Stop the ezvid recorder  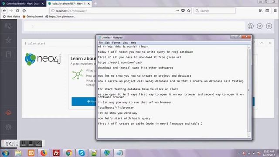click(x=31, y=143)
